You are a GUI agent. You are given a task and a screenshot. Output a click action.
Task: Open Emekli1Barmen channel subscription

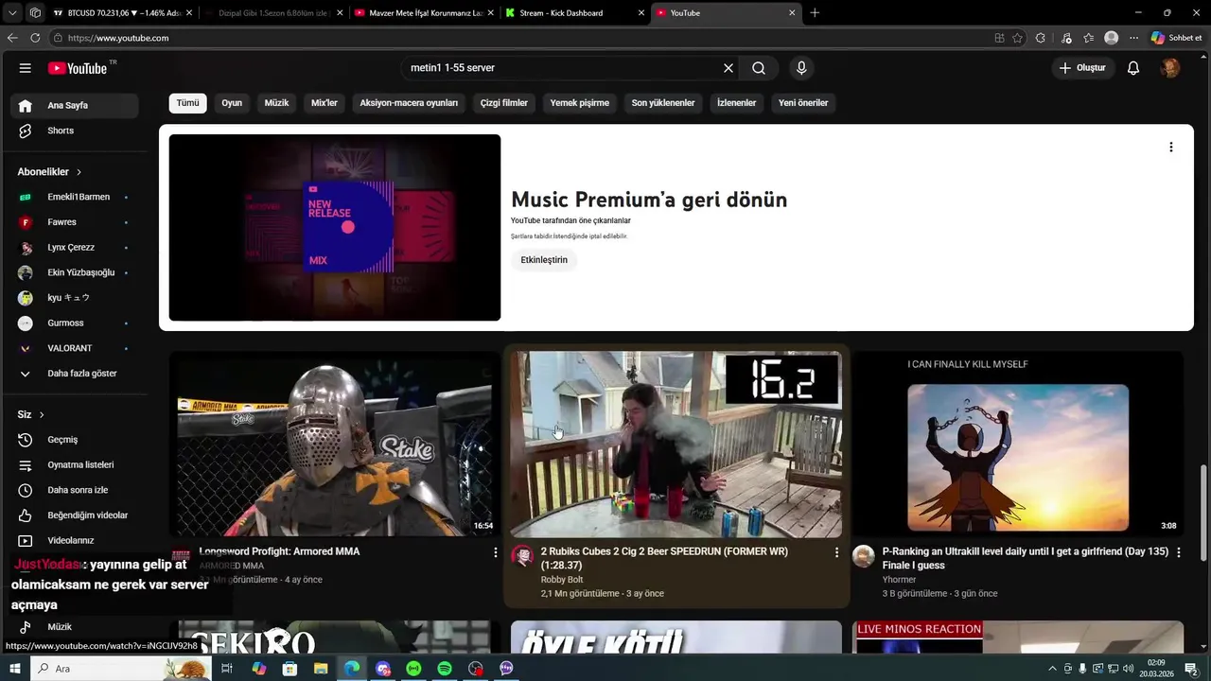tap(75, 197)
